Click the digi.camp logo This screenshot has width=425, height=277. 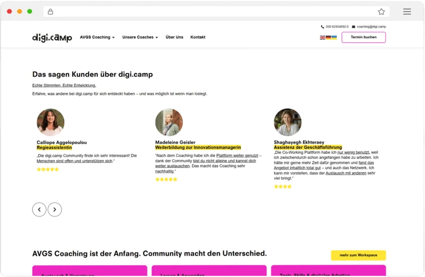tap(52, 38)
